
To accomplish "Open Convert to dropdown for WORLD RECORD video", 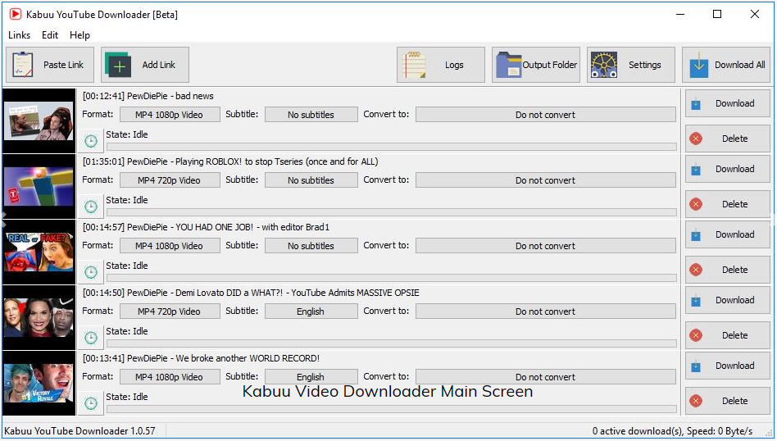I will (x=546, y=376).
